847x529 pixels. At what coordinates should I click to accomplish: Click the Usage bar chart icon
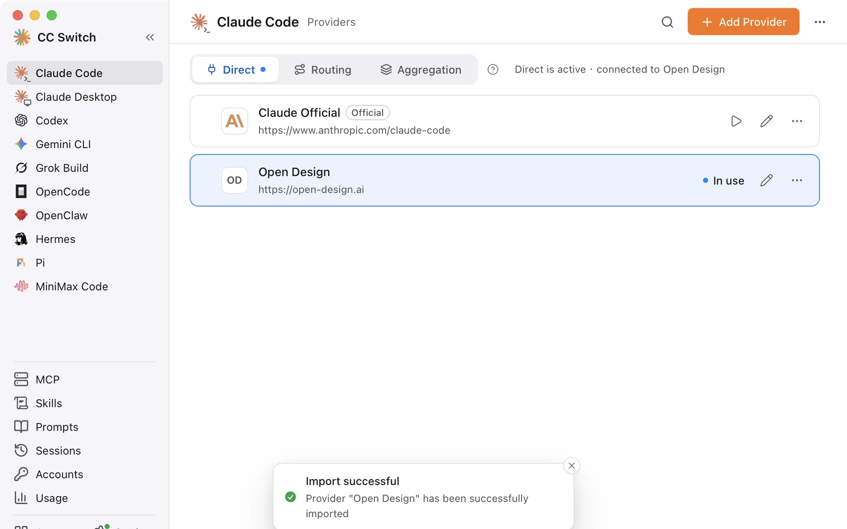[x=21, y=498]
